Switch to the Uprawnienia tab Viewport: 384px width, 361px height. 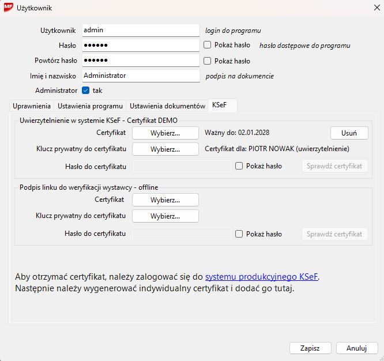pos(32,106)
